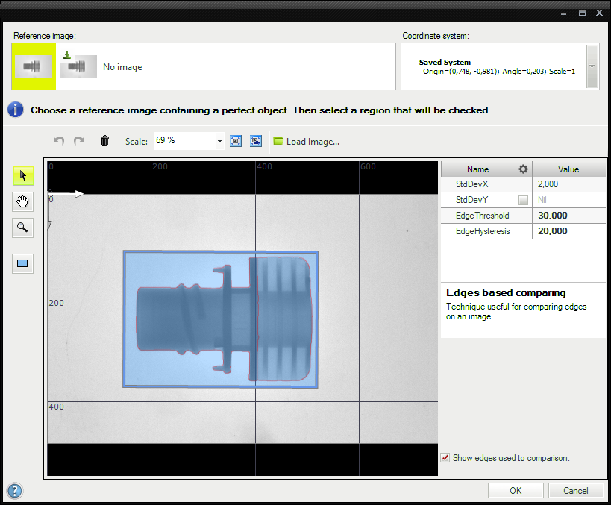Select the magnifier zoom tool

(x=23, y=228)
